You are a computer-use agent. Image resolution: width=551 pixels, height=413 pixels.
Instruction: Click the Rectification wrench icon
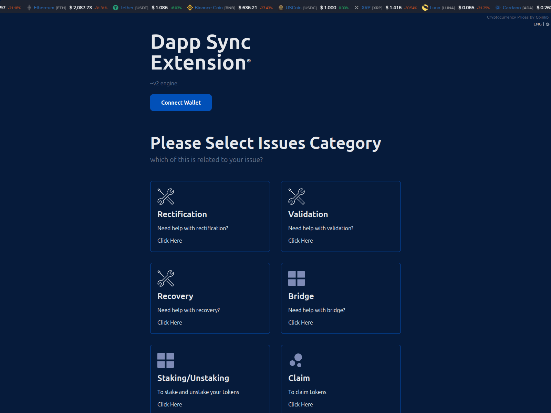165,197
